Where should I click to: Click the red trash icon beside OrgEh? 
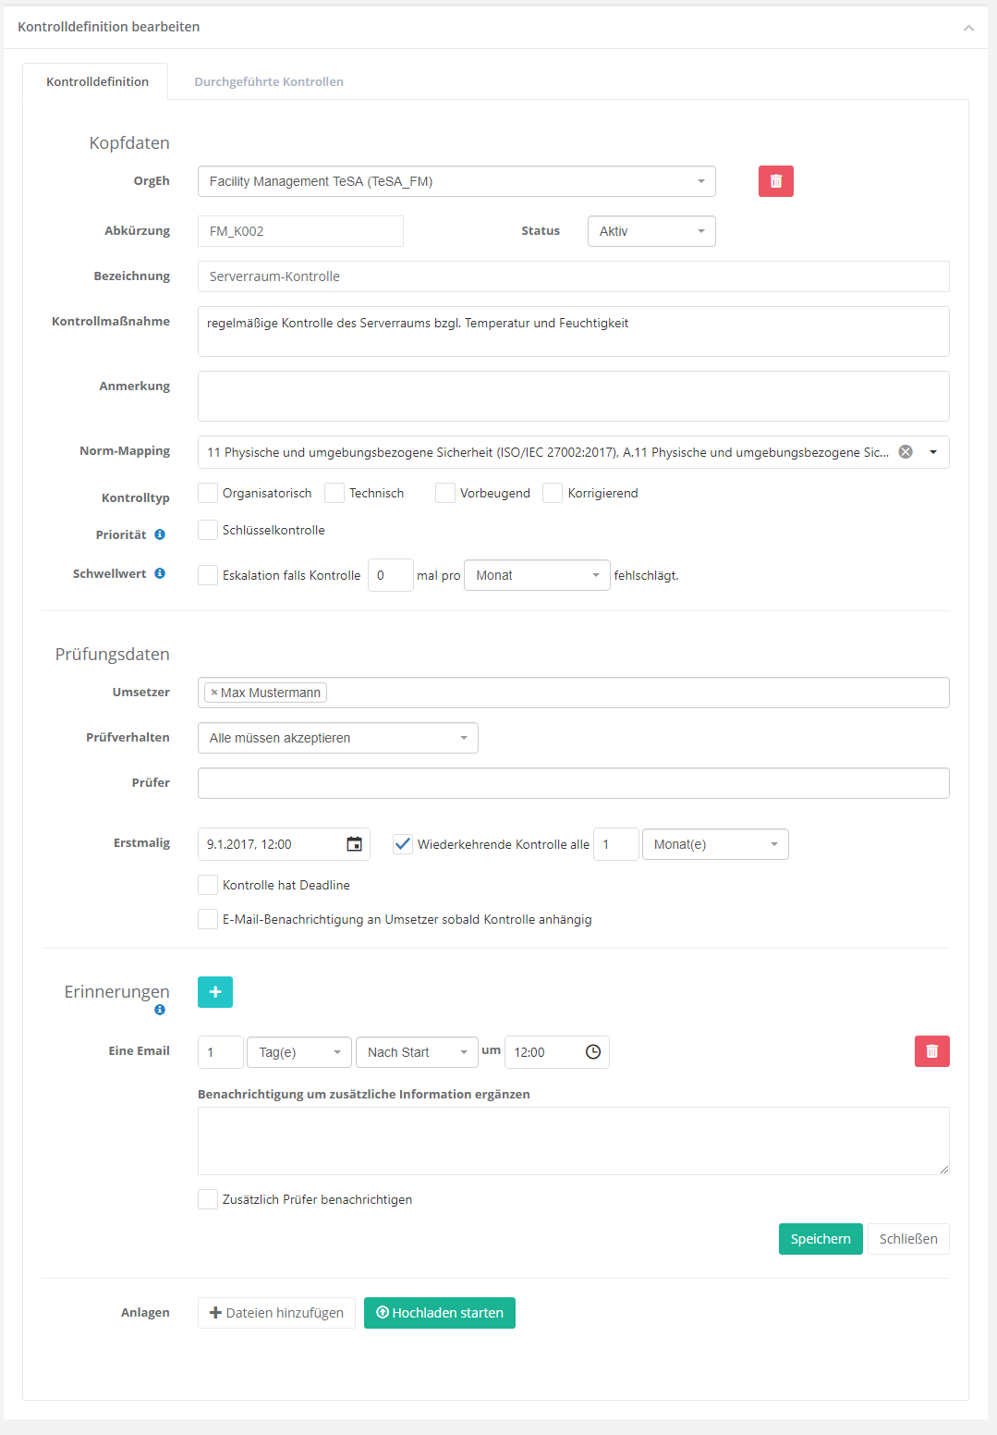(x=775, y=181)
